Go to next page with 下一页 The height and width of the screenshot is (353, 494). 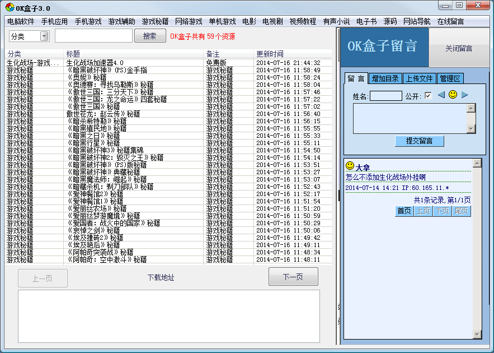(x=293, y=277)
